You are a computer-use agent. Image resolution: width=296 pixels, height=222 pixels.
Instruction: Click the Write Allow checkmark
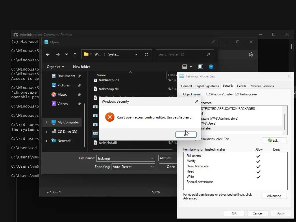pyautogui.click(x=258, y=177)
